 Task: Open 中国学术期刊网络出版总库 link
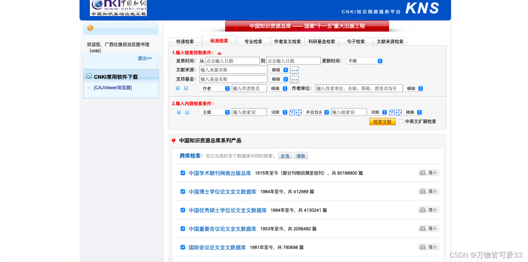click(x=220, y=173)
